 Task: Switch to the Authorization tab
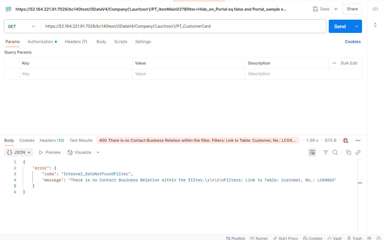click(x=40, y=42)
